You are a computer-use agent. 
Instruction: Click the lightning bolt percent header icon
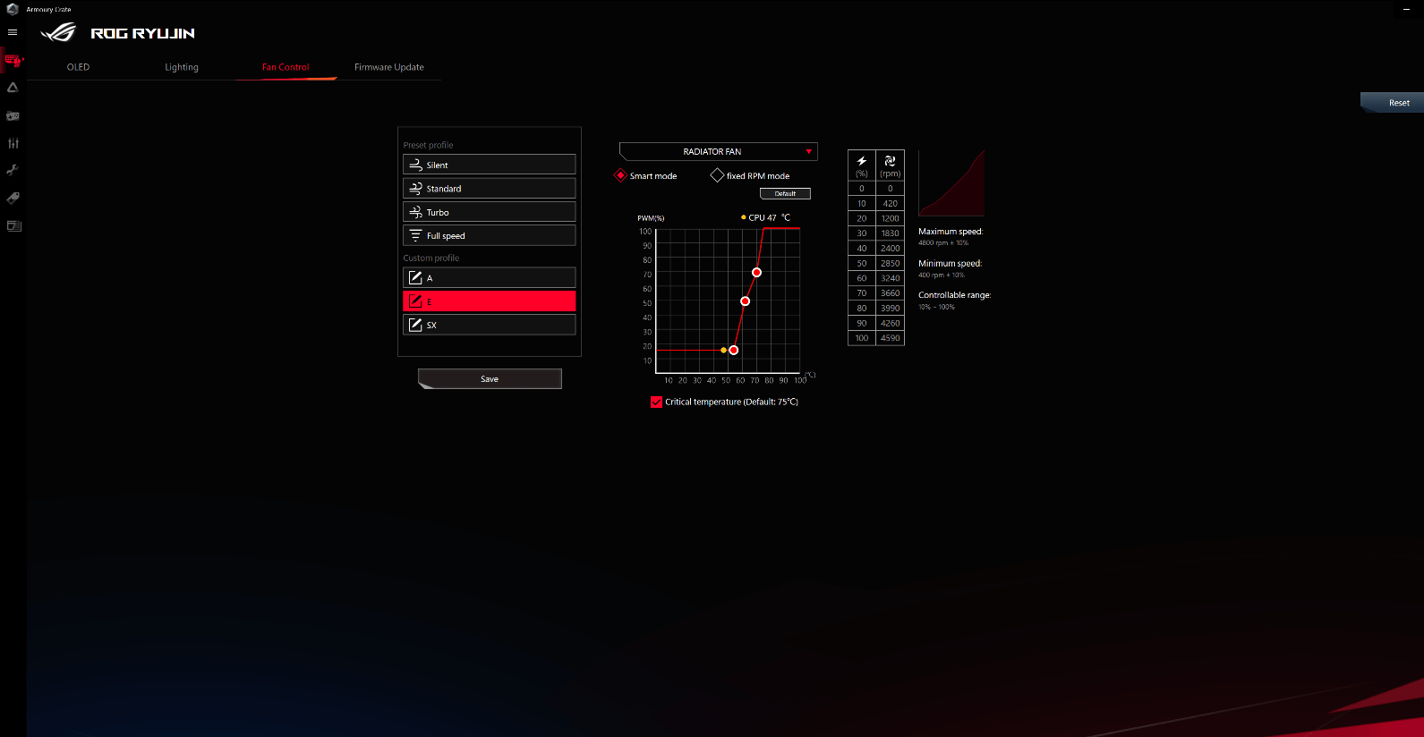coord(862,161)
